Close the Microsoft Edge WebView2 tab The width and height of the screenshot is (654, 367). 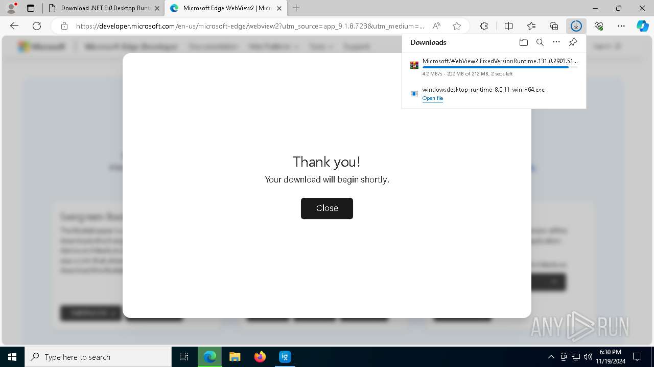point(279,8)
